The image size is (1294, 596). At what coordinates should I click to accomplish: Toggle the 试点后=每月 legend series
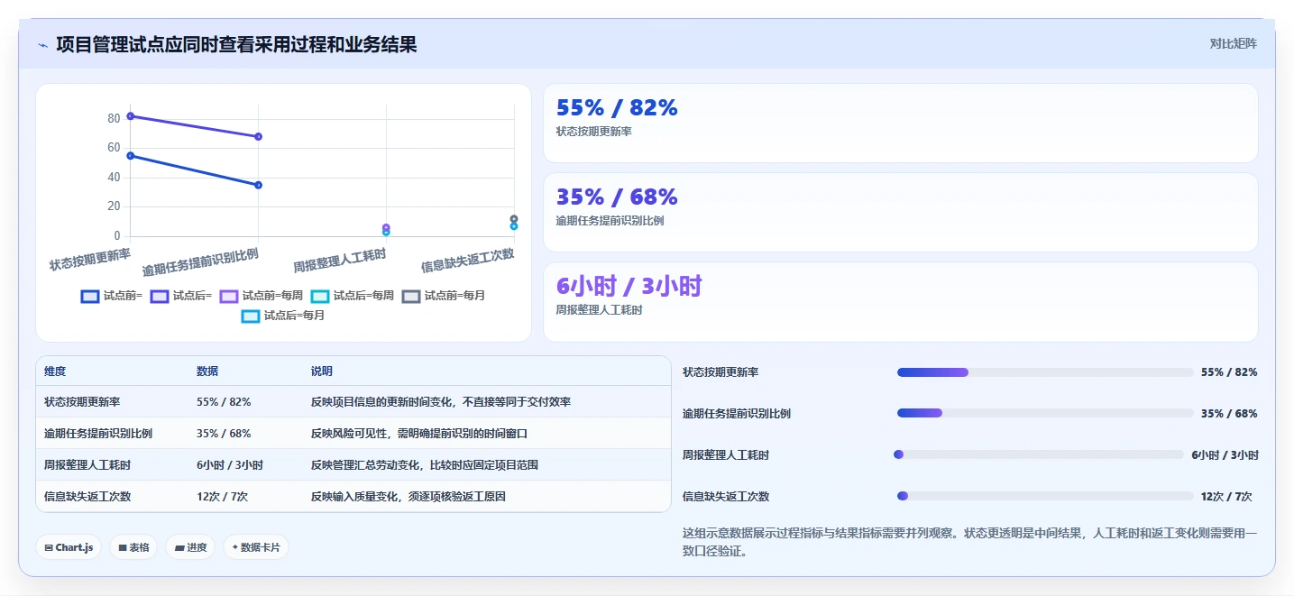pos(283,316)
